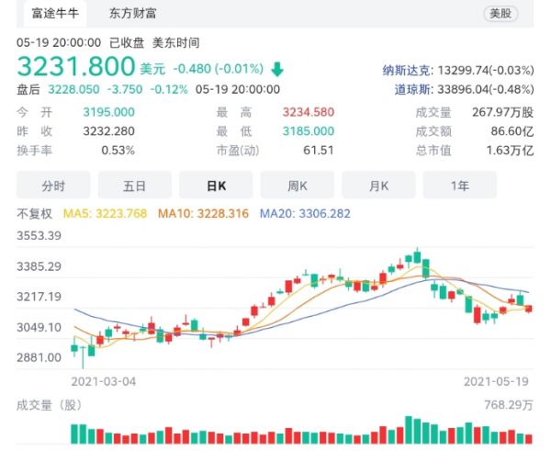The height and width of the screenshot is (451, 551).
Task: Switch to the 富途牛牛 tab
Action: click(52, 15)
